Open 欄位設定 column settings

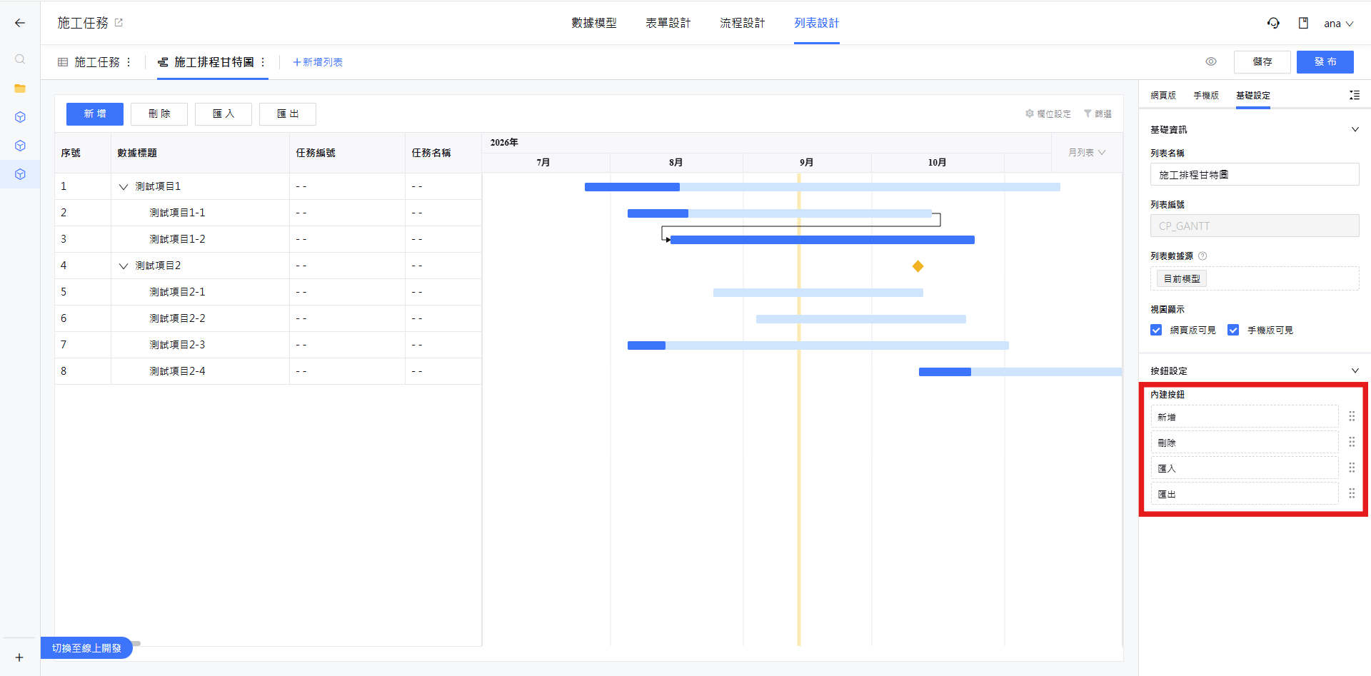(x=1048, y=113)
